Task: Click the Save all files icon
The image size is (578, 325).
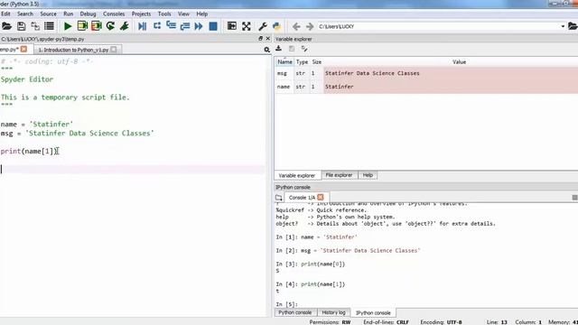Action: 35,26
